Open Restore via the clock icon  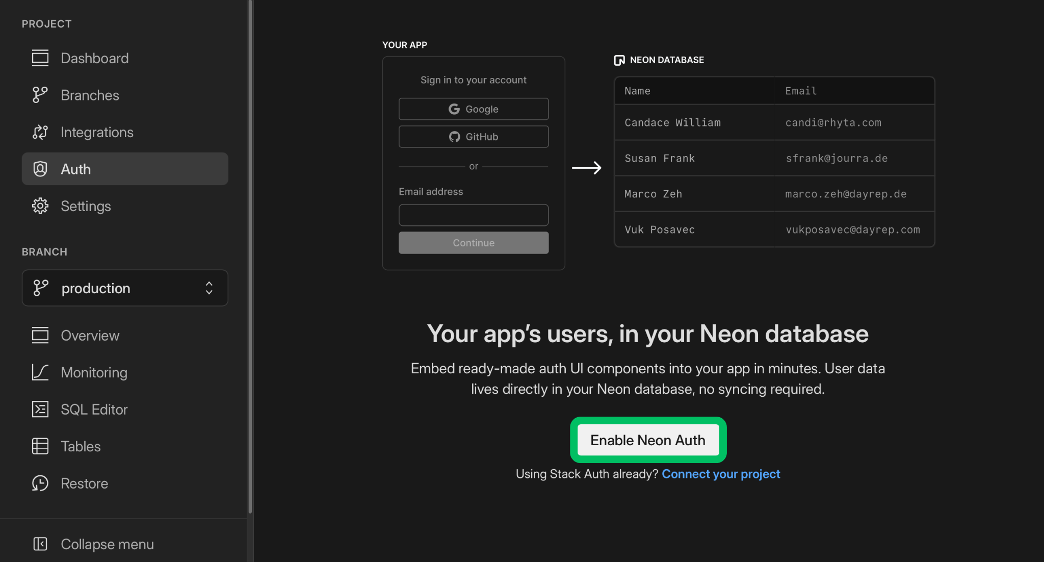[40, 483]
